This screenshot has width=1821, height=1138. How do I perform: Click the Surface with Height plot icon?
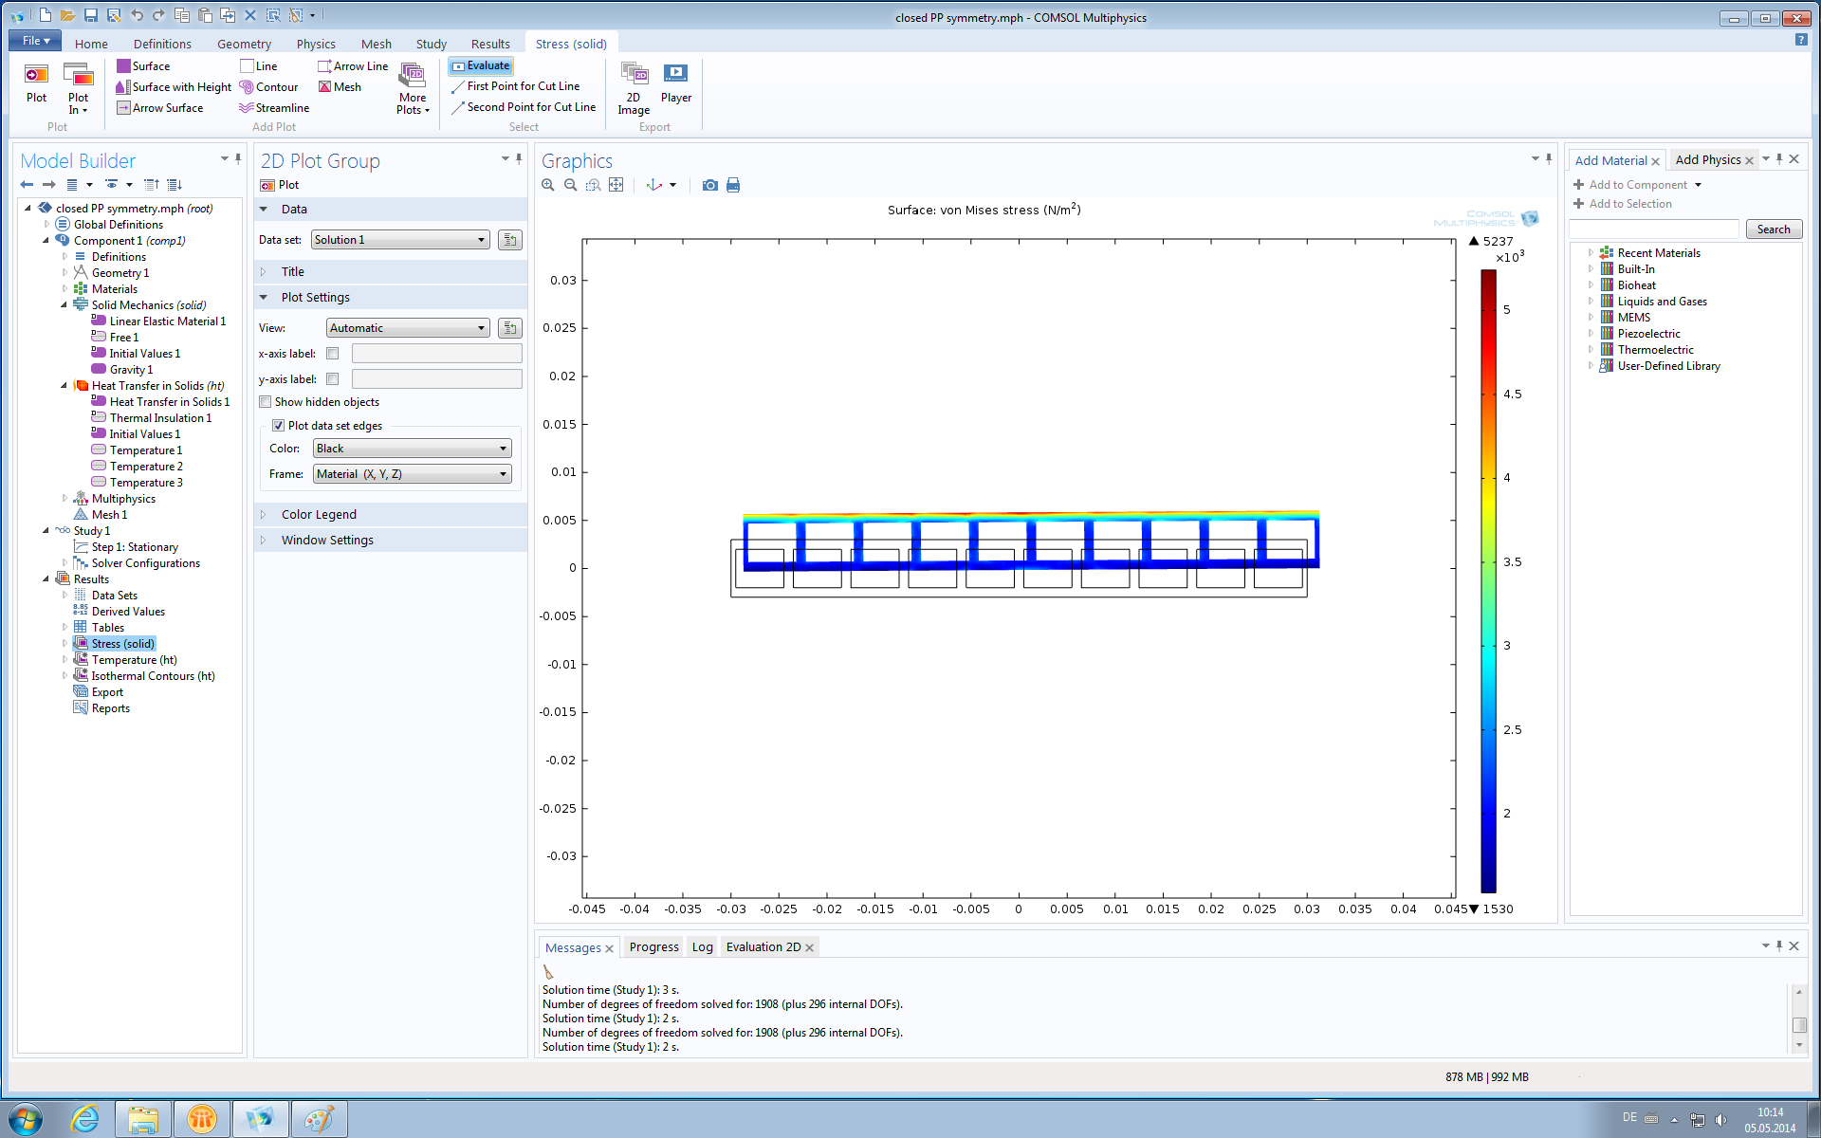click(122, 87)
